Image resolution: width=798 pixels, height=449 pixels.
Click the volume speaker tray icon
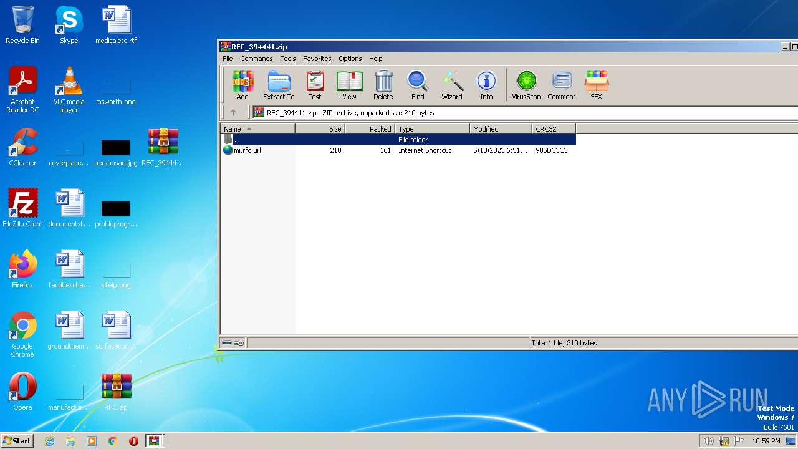pos(708,441)
